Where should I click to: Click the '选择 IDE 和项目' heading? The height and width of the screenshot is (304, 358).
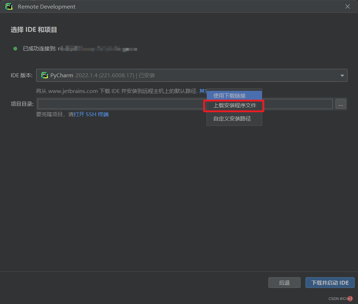[x=34, y=30]
